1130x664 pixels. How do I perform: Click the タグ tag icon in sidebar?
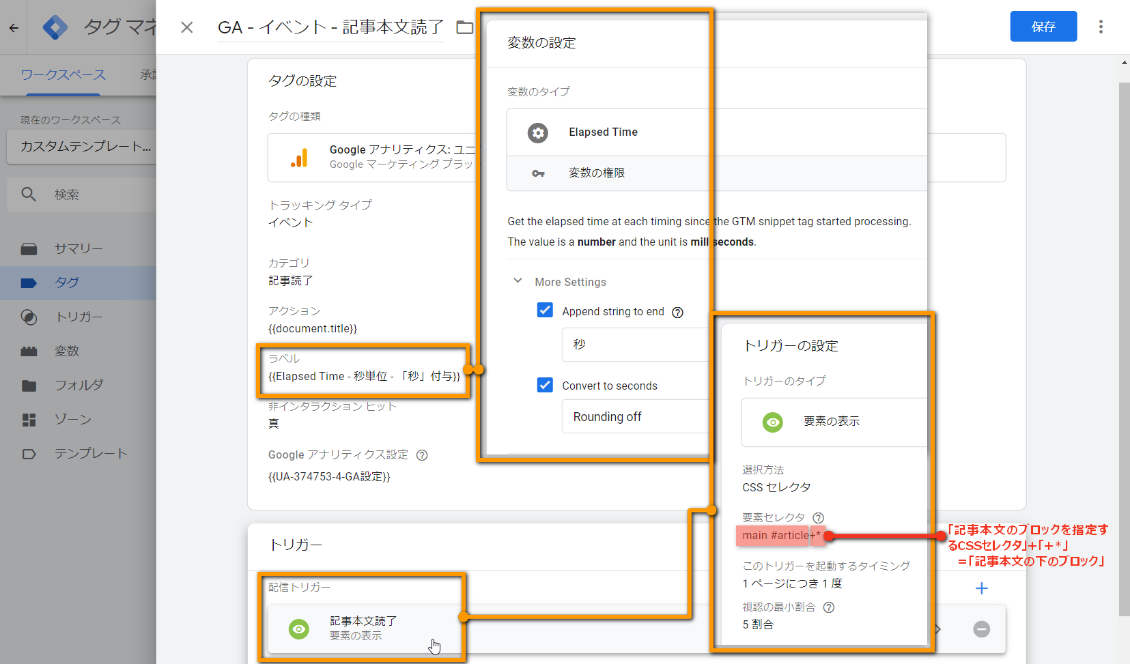tap(29, 283)
